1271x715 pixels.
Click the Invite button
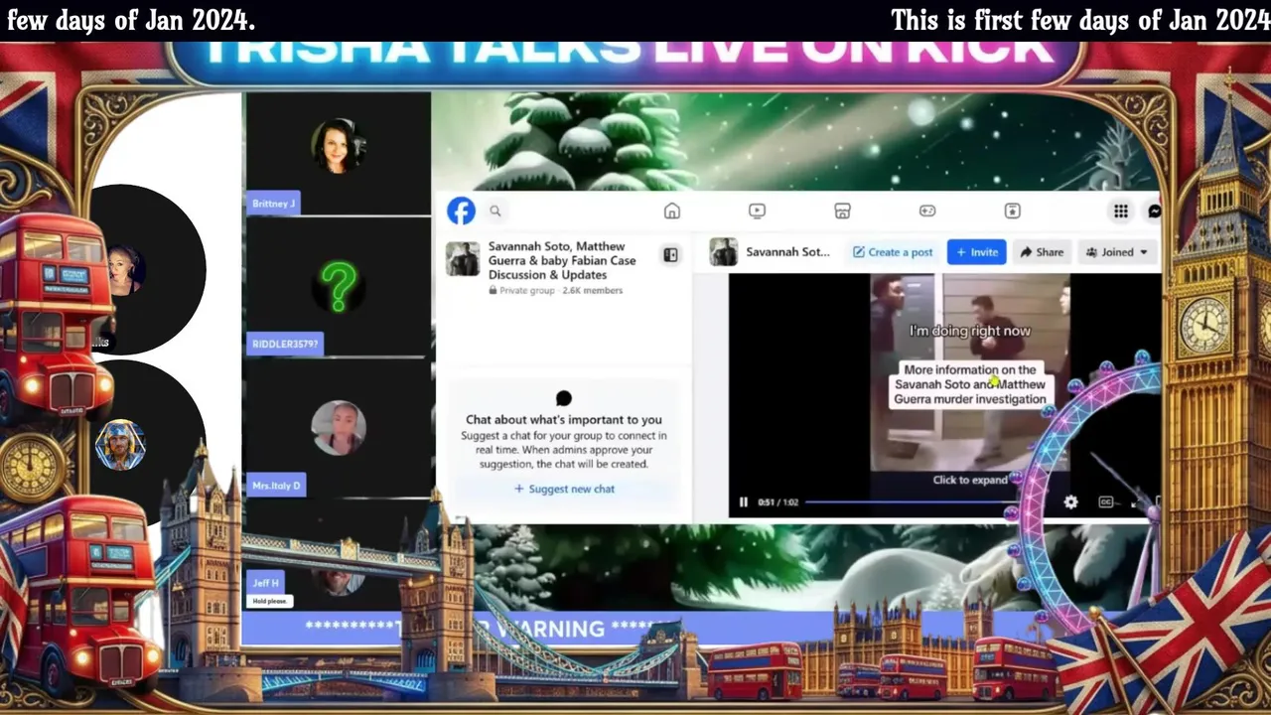(976, 252)
